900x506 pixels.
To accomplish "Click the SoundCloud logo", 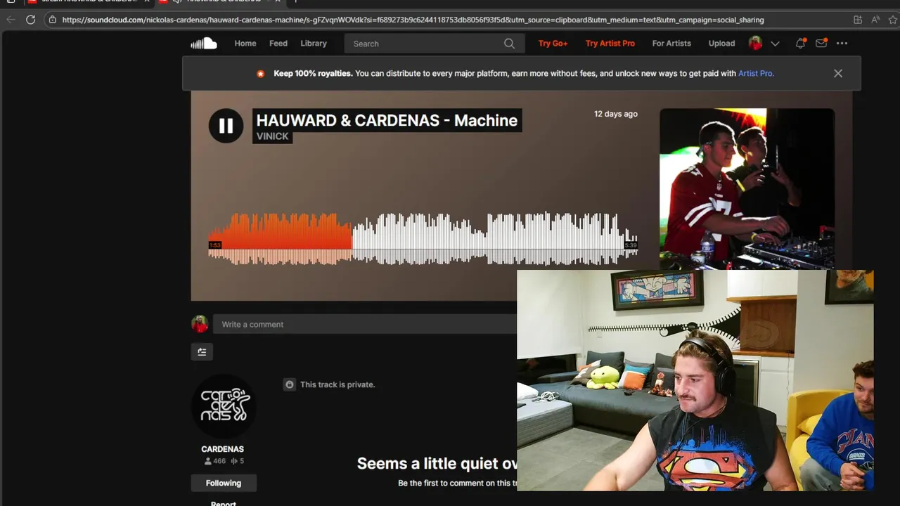I will (x=204, y=44).
